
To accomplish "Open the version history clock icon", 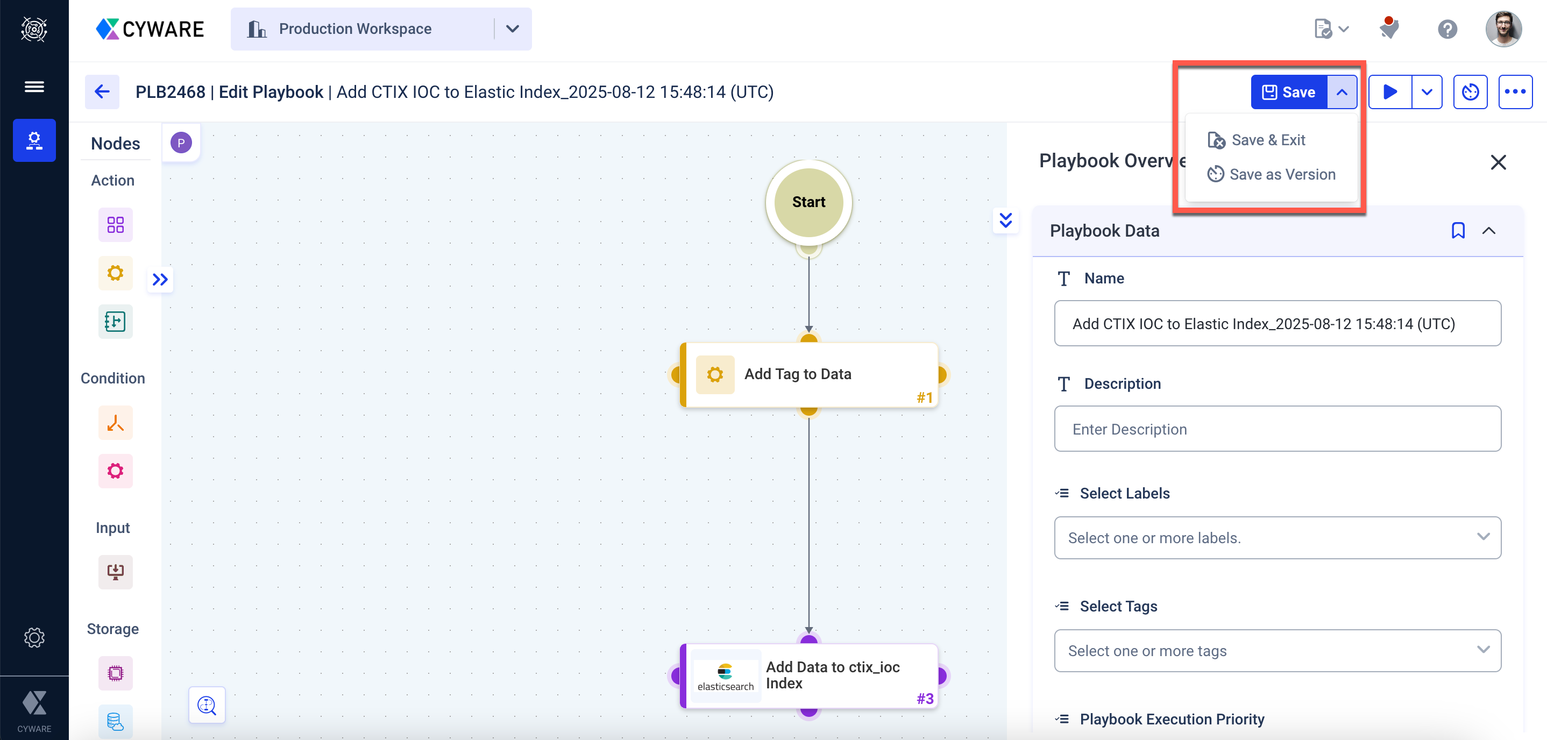I will pos(1470,92).
